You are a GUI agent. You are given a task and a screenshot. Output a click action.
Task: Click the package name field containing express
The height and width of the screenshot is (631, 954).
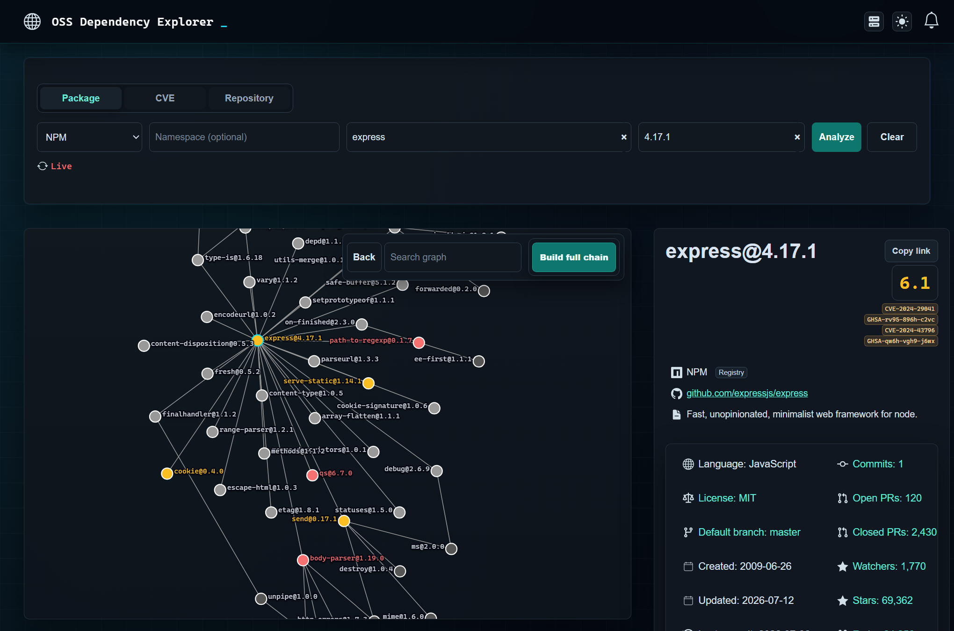(489, 137)
